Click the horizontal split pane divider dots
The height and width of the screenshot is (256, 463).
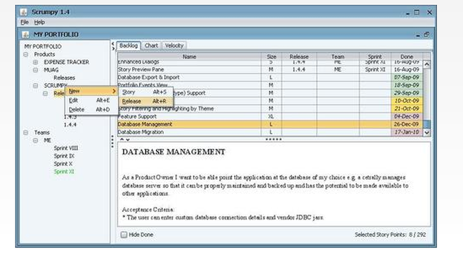(x=274, y=139)
